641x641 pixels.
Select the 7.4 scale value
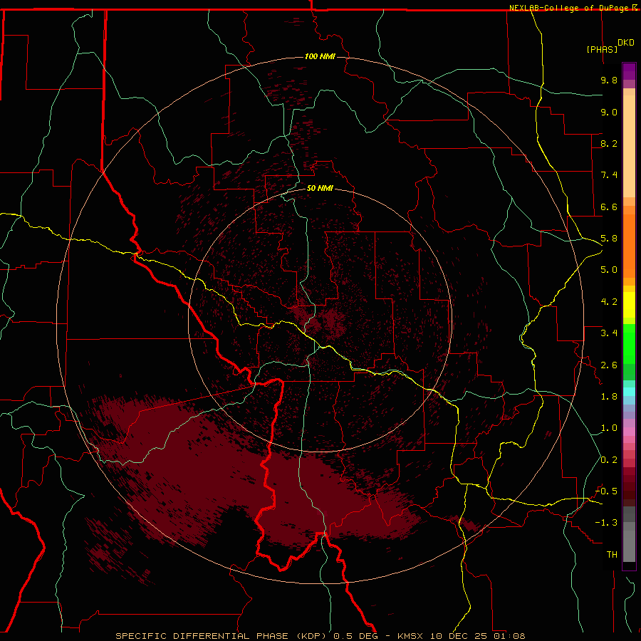tap(609, 175)
